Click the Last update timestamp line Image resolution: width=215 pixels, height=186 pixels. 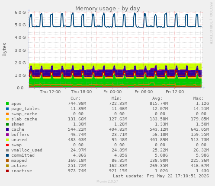click(x=161, y=176)
